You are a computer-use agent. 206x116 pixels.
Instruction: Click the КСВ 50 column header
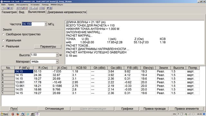tap(81, 68)
